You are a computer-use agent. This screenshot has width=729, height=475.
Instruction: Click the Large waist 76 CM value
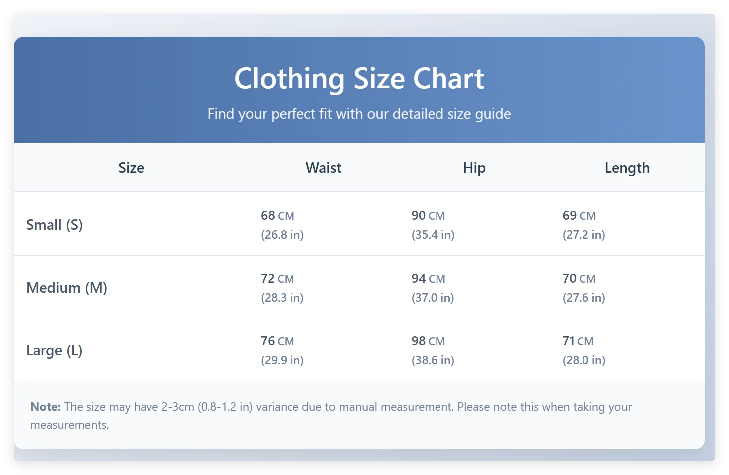point(278,341)
